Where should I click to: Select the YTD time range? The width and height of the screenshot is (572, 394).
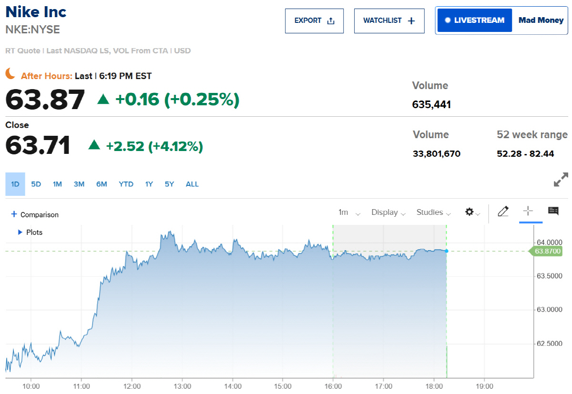click(126, 184)
